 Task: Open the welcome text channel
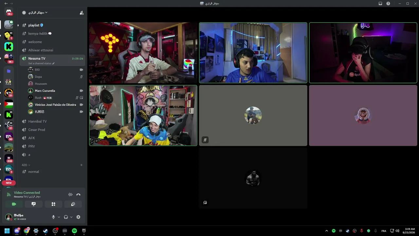pyautogui.click(x=52, y=42)
